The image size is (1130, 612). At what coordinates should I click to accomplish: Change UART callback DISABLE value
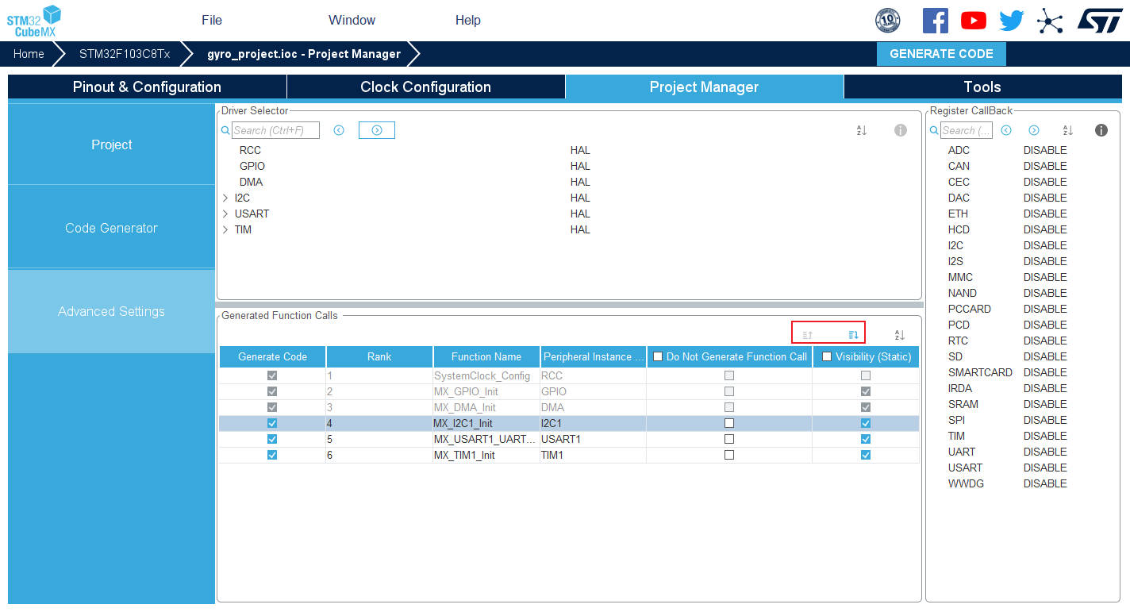pos(1045,452)
